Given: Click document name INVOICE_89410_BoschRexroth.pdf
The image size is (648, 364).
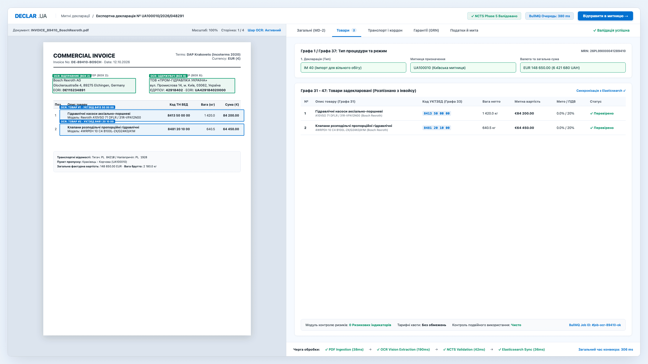Looking at the screenshot, I should 60,30.
